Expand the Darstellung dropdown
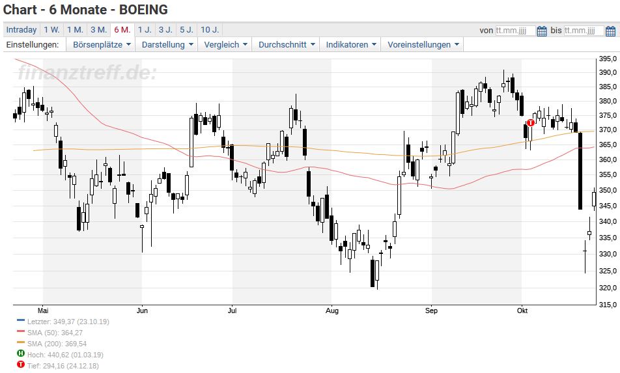Image resolution: width=620 pixels, height=373 pixels. tap(167, 45)
